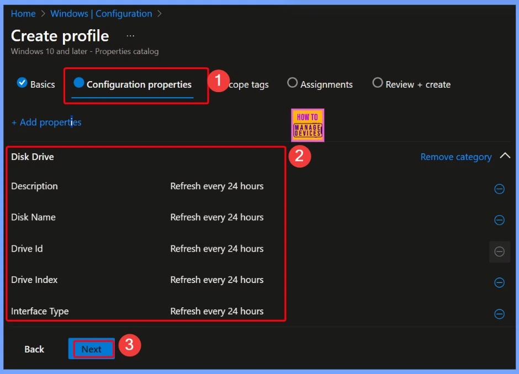Open the Assignments step
The image size is (519, 374).
[x=320, y=84]
